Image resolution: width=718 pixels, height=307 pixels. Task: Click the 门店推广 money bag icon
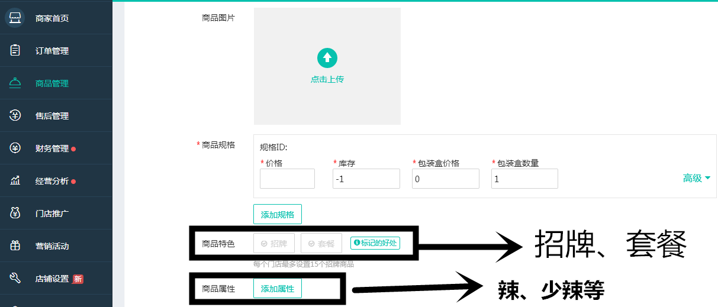15,213
